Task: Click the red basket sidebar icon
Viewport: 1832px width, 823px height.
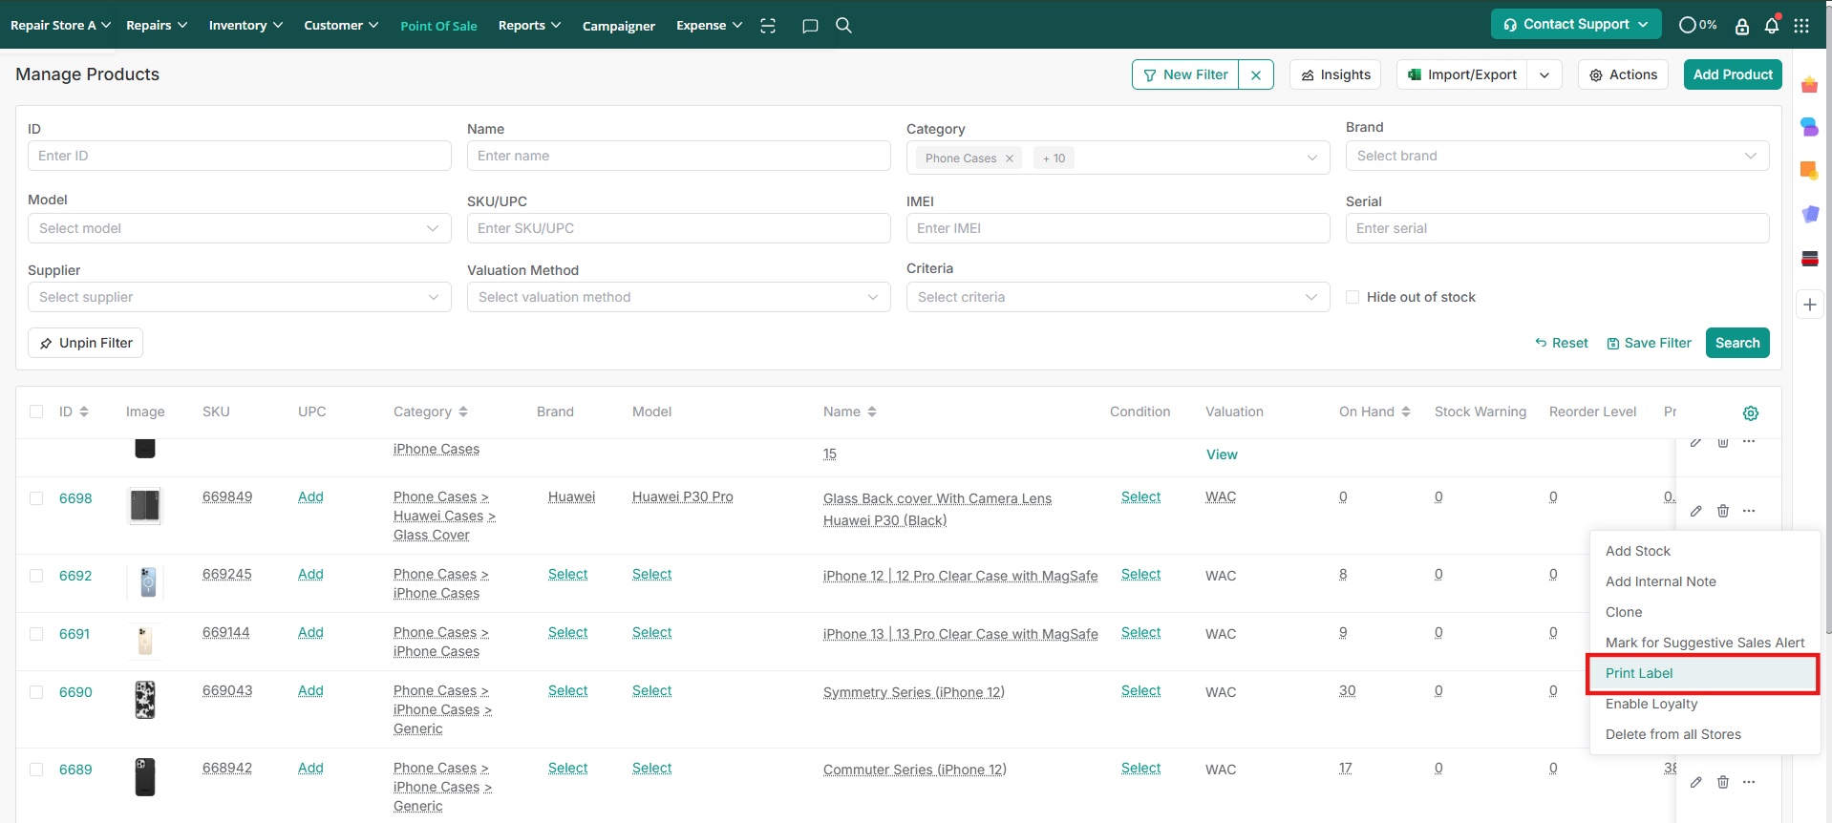Action: click(1809, 85)
